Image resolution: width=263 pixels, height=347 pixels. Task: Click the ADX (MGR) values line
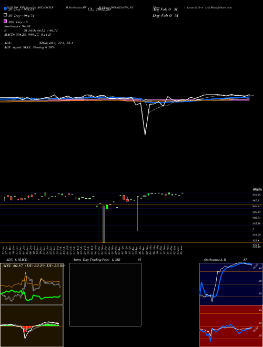[38, 43]
